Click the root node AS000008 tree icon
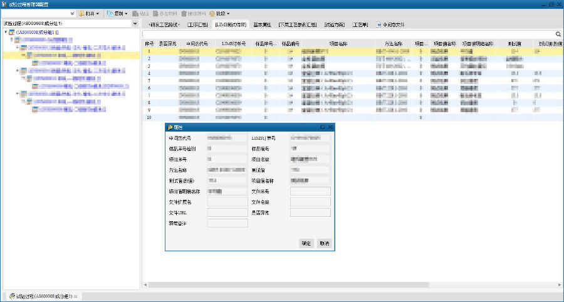The image size is (564, 302). pos(12,31)
